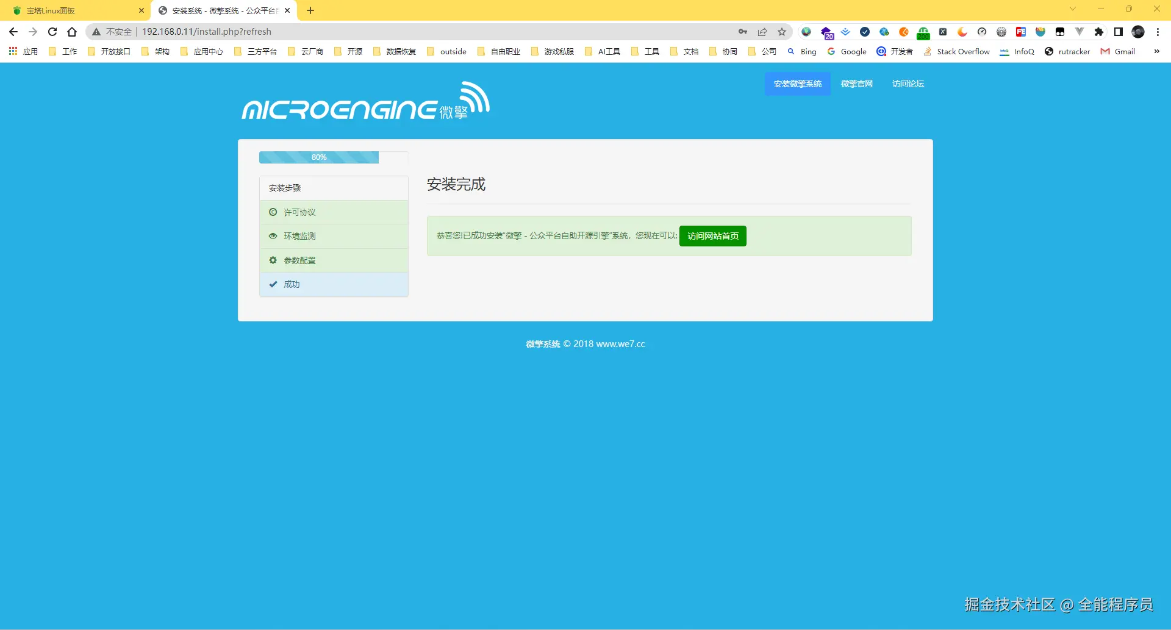Click the orange crescent extension icon

[x=962, y=32]
